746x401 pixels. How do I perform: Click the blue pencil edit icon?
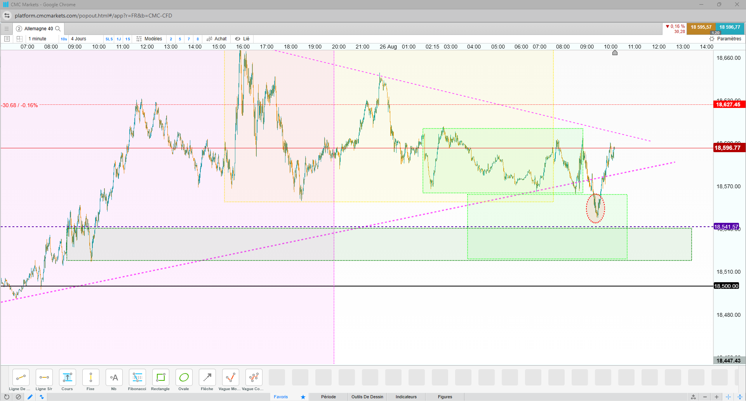click(x=30, y=397)
